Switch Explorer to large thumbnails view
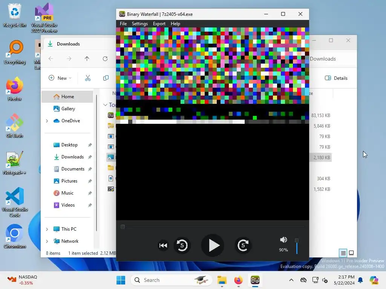The height and width of the screenshot is (289, 386). click(351, 253)
